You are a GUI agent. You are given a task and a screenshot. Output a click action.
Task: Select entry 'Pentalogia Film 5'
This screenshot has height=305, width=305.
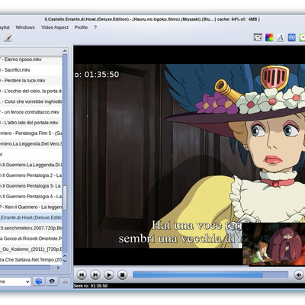pos(30,133)
